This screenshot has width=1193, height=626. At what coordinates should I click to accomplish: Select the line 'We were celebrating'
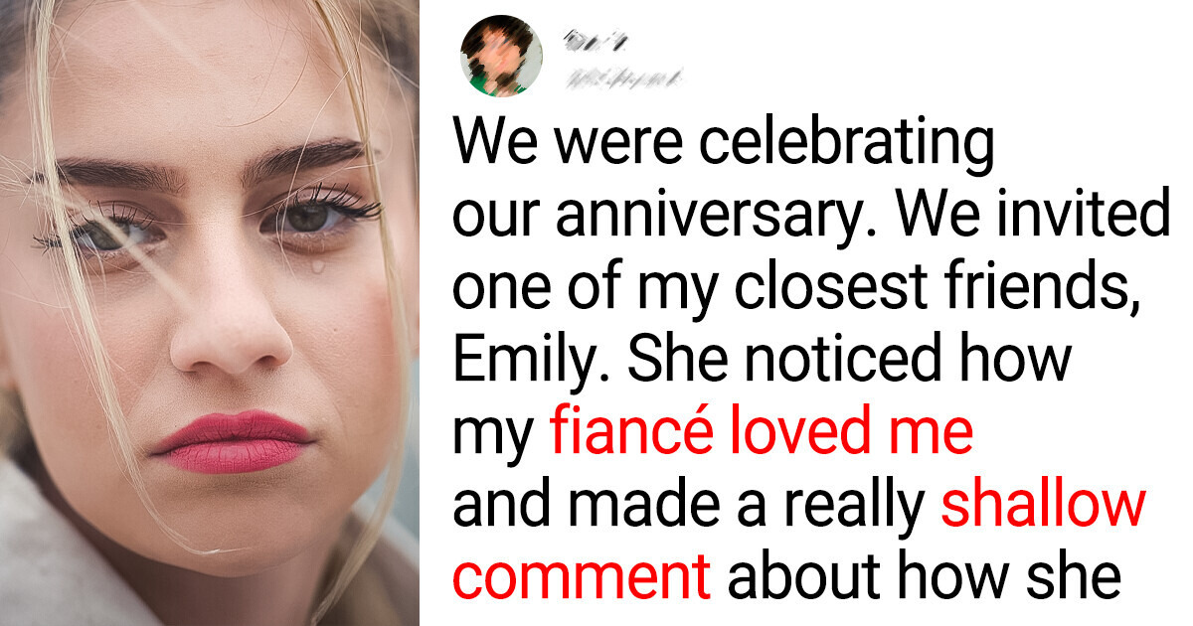coord(724,146)
